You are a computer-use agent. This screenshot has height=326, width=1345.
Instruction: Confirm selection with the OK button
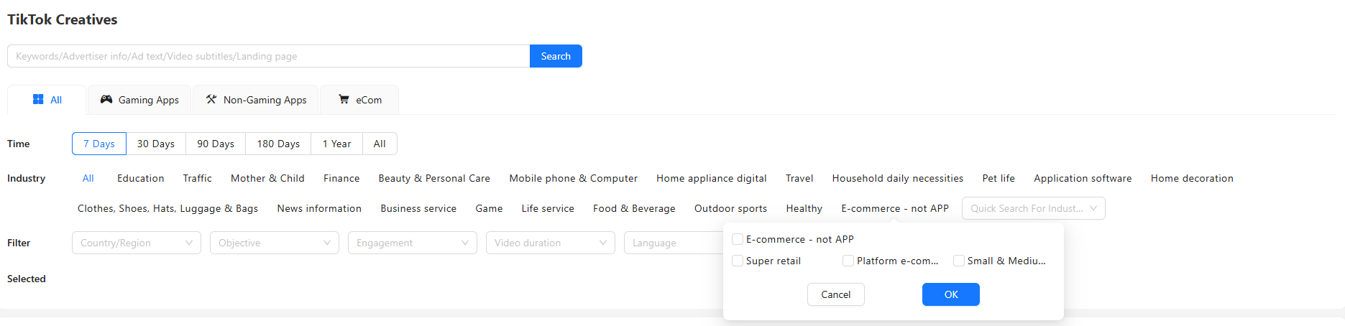[x=950, y=294]
